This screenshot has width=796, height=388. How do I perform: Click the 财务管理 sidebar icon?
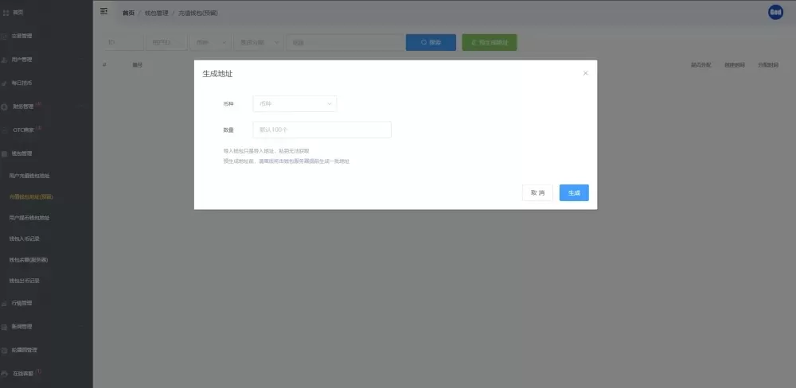(x=6, y=107)
